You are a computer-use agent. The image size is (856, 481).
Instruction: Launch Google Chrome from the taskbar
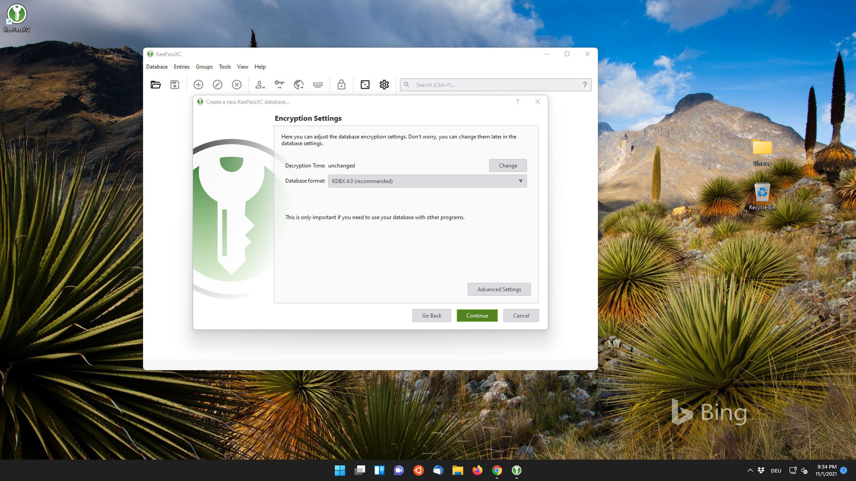[x=497, y=470]
